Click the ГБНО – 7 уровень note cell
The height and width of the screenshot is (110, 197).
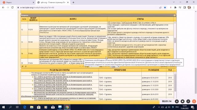(x=120, y=94)
